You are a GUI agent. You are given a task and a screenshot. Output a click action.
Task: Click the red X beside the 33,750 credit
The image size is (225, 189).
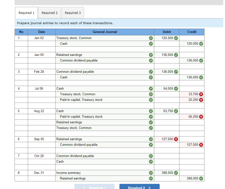coord(201,94)
